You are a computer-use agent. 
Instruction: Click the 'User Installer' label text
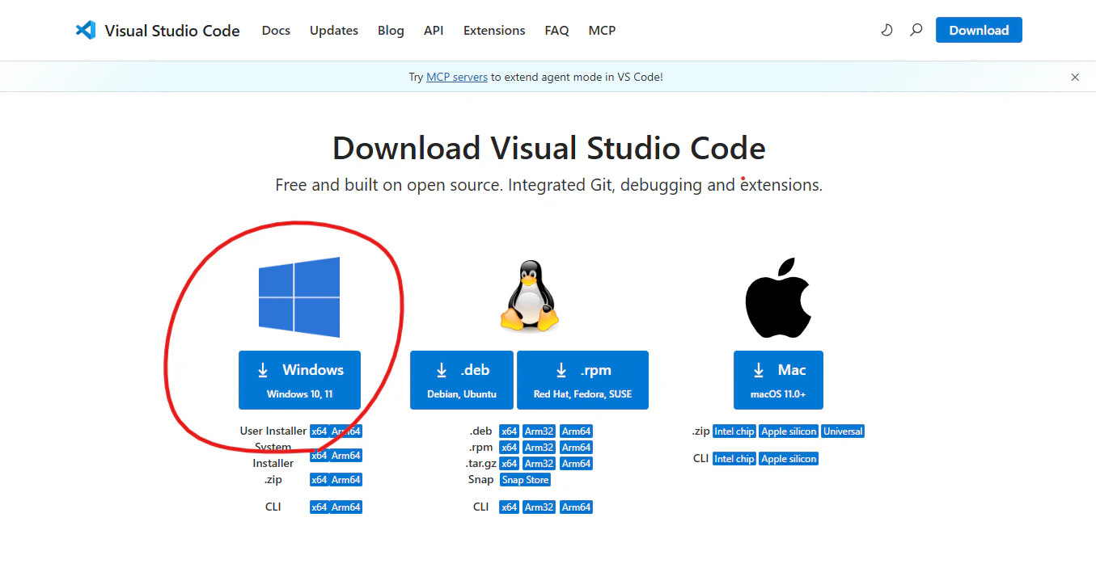pyautogui.click(x=273, y=431)
